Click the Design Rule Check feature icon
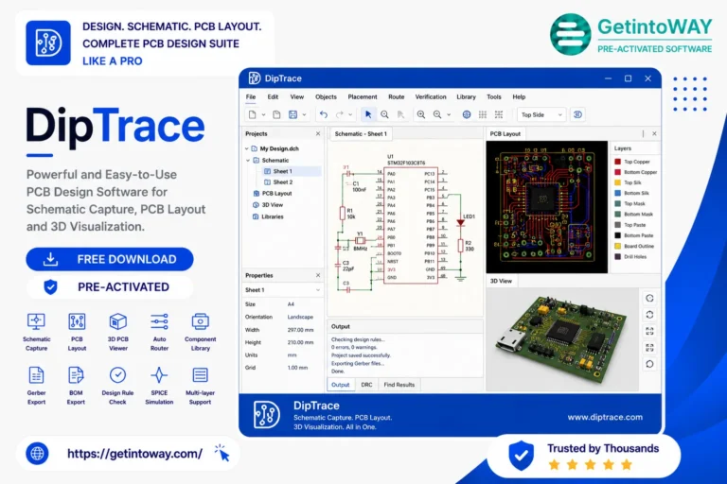727x484 pixels. [x=117, y=375]
